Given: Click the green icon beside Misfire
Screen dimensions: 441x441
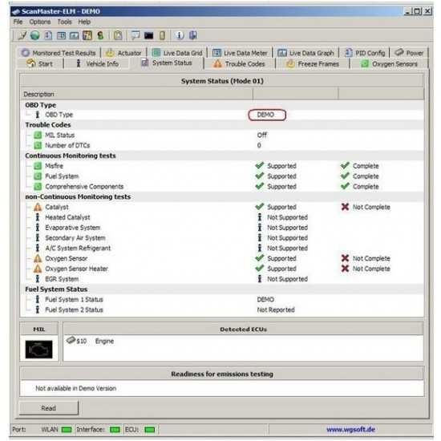Looking at the screenshot, I should click(x=38, y=166).
